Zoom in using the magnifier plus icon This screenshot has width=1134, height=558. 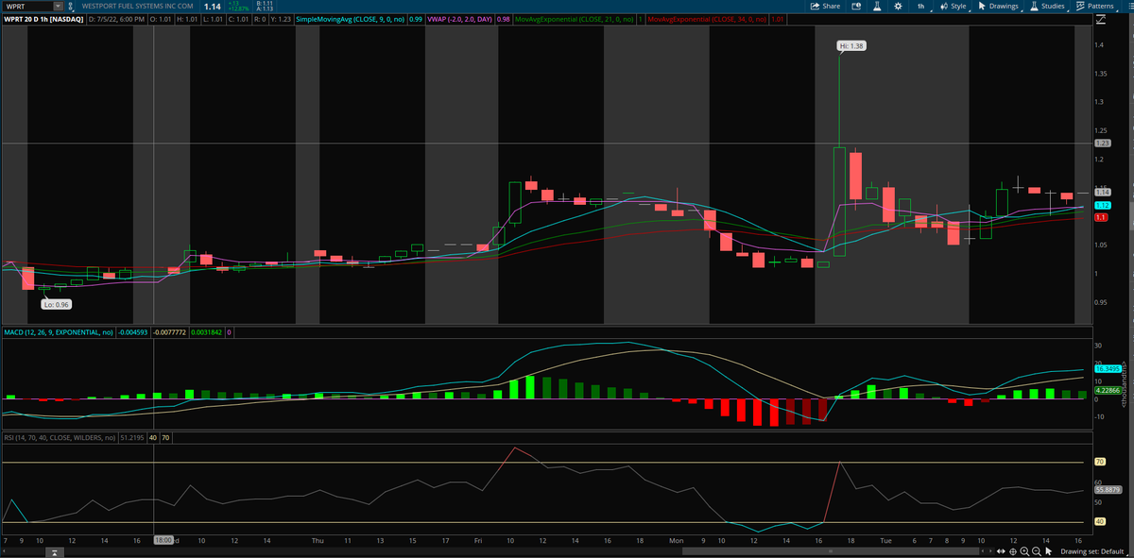[1024, 550]
